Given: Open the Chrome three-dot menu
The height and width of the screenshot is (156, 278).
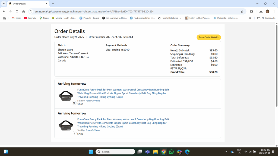Looking at the screenshot, I should (x=274, y=11).
